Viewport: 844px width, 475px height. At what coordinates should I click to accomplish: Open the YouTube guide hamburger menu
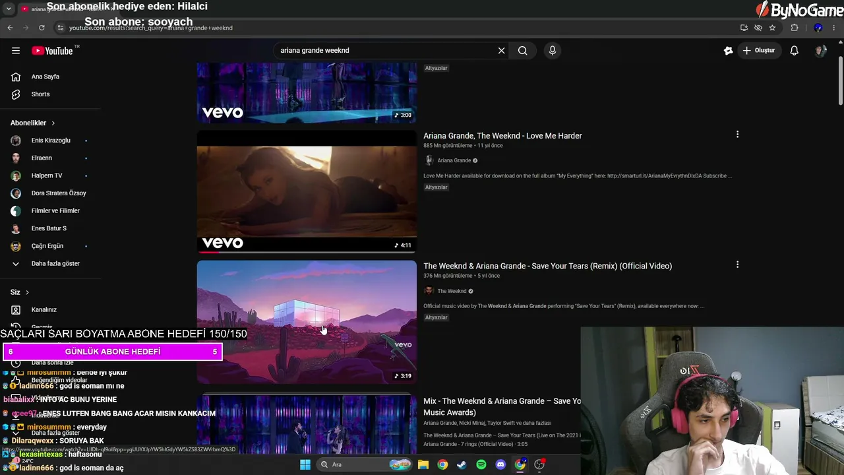tap(16, 51)
